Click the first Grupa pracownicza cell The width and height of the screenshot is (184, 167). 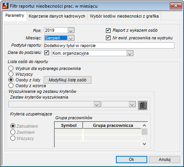coord(112,132)
